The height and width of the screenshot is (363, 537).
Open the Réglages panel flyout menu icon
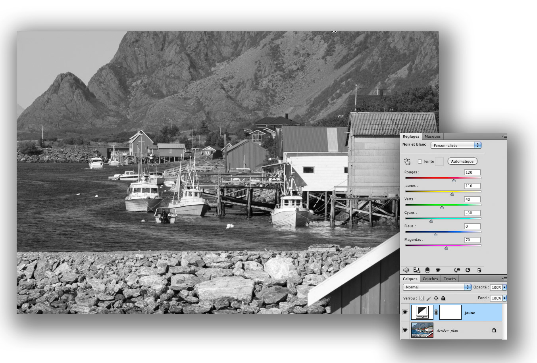[504, 136]
